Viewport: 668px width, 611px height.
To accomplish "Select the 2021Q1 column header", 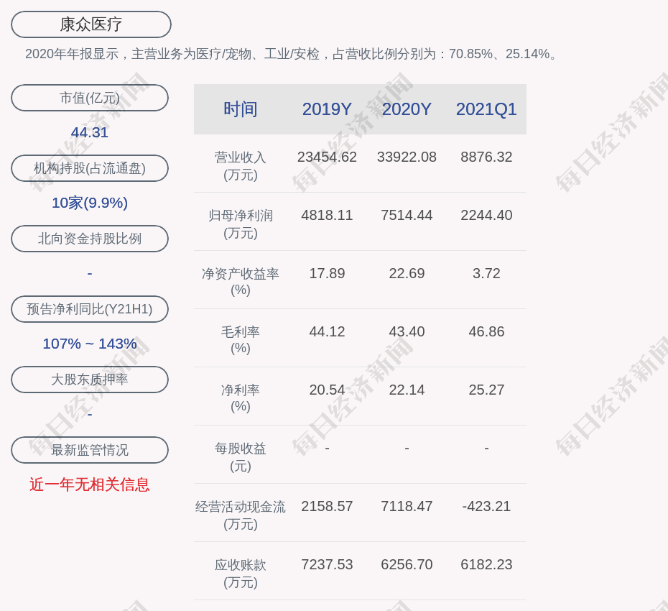I will pos(486,109).
